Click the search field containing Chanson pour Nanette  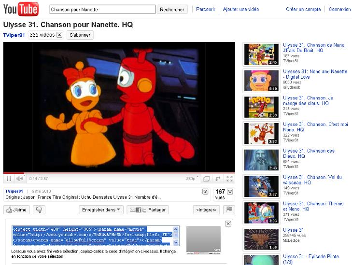tap(102, 10)
